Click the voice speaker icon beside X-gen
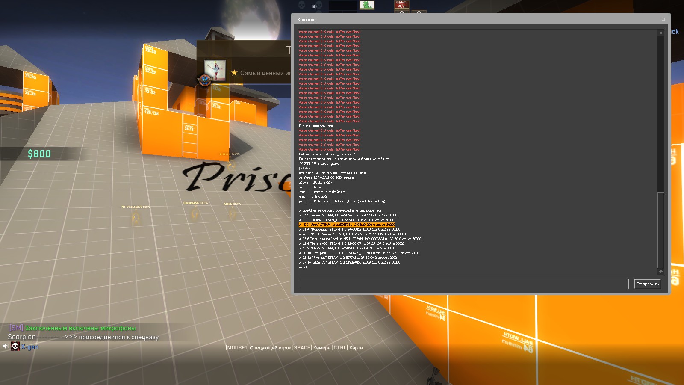 pyautogui.click(x=5, y=346)
